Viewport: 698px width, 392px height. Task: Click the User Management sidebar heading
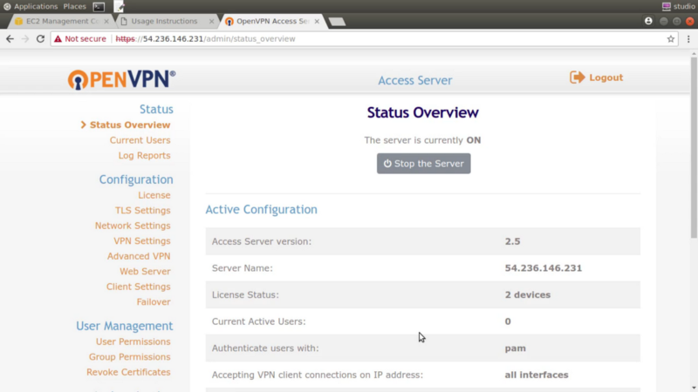(124, 326)
